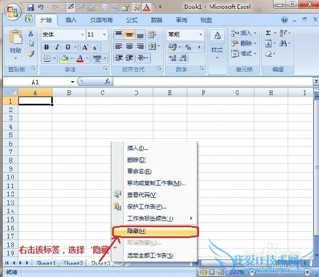Image resolution: width=319 pixels, height=277 pixels.
Task: Open the Excel Help question mark
Action: (x=285, y=20)
